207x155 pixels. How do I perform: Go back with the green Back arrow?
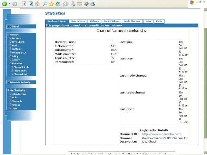[x=4, y=4]
